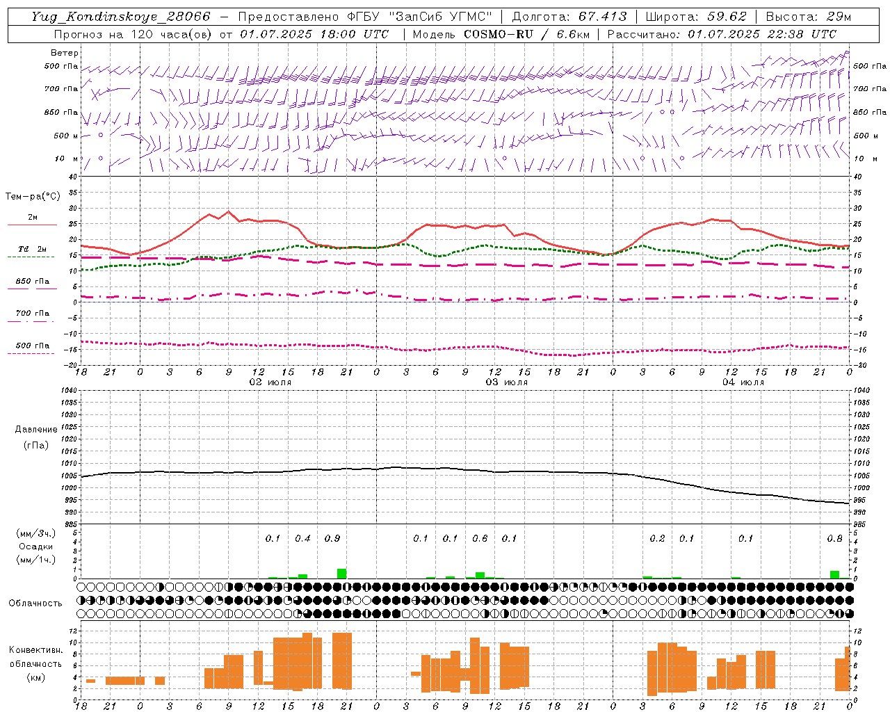Image resolution: width=890 pixels, height=712 pixels.
Task: Click the computed time "Рассчитано: 01.07.2025 22:38 UTC"
Action: (722, 34)
